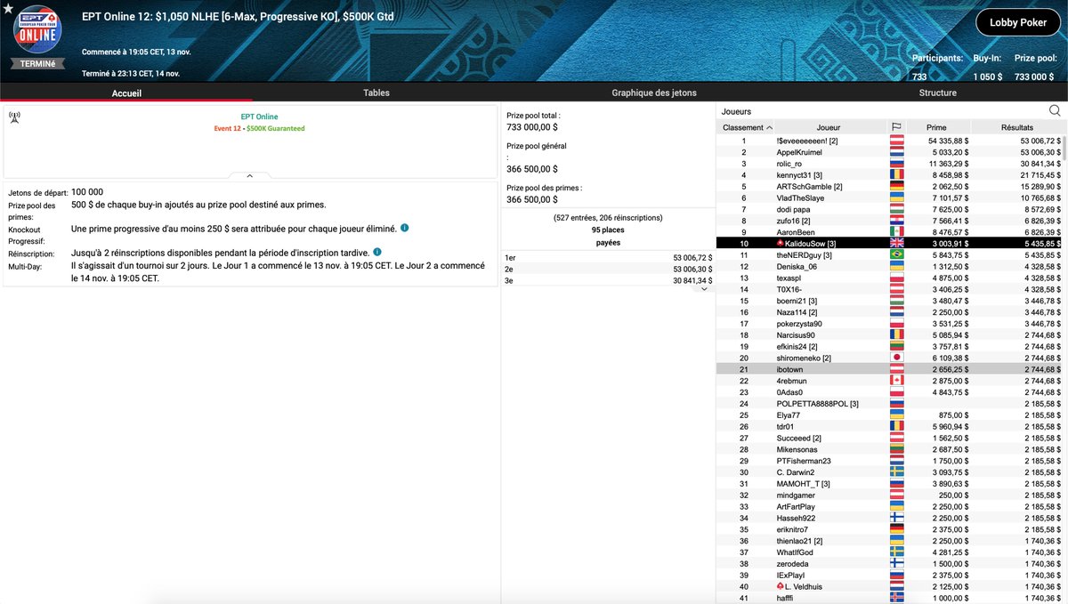Switch to the Accueil tab
Screen dimensions: 1068x604
(126, 93)
